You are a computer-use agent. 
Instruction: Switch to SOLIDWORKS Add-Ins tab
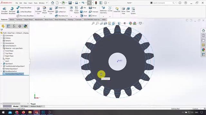(x=91, y=19)
